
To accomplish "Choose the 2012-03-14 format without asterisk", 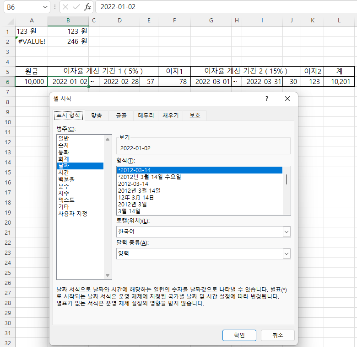I will pos(200,184).
